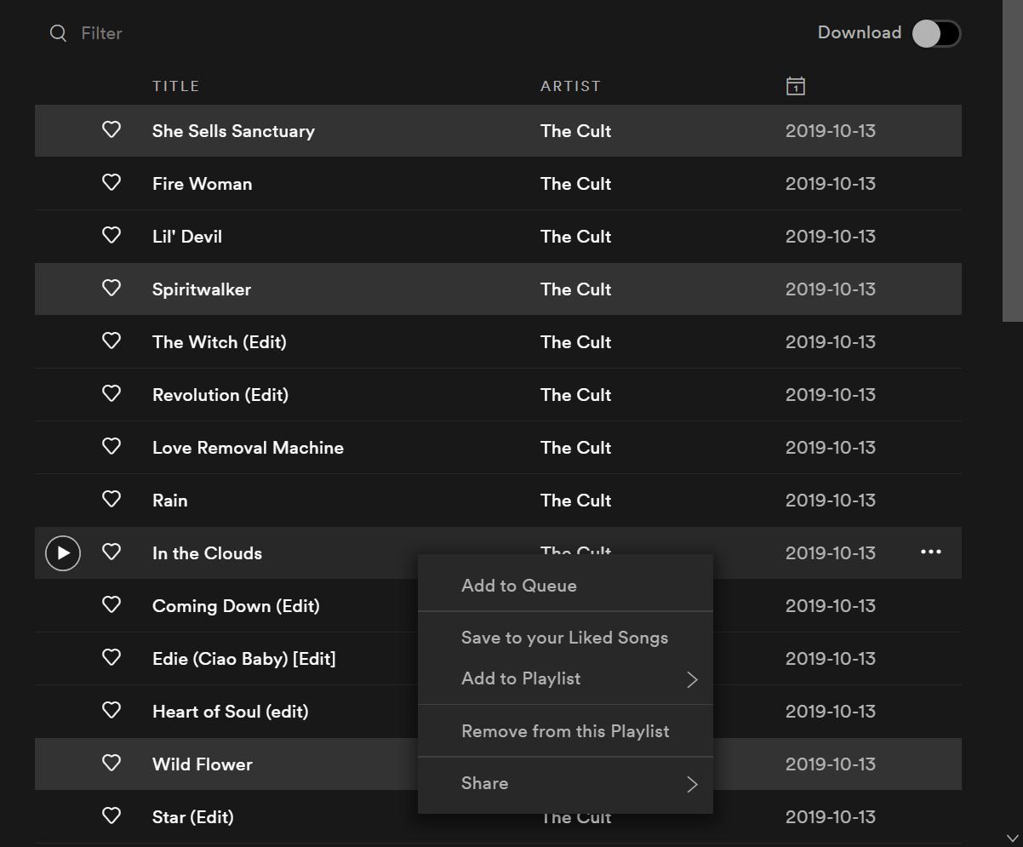Image resolution: width=1023 pixels, height=847 pixels.
Task: Click the Filter input field
Action: [101, 33]
